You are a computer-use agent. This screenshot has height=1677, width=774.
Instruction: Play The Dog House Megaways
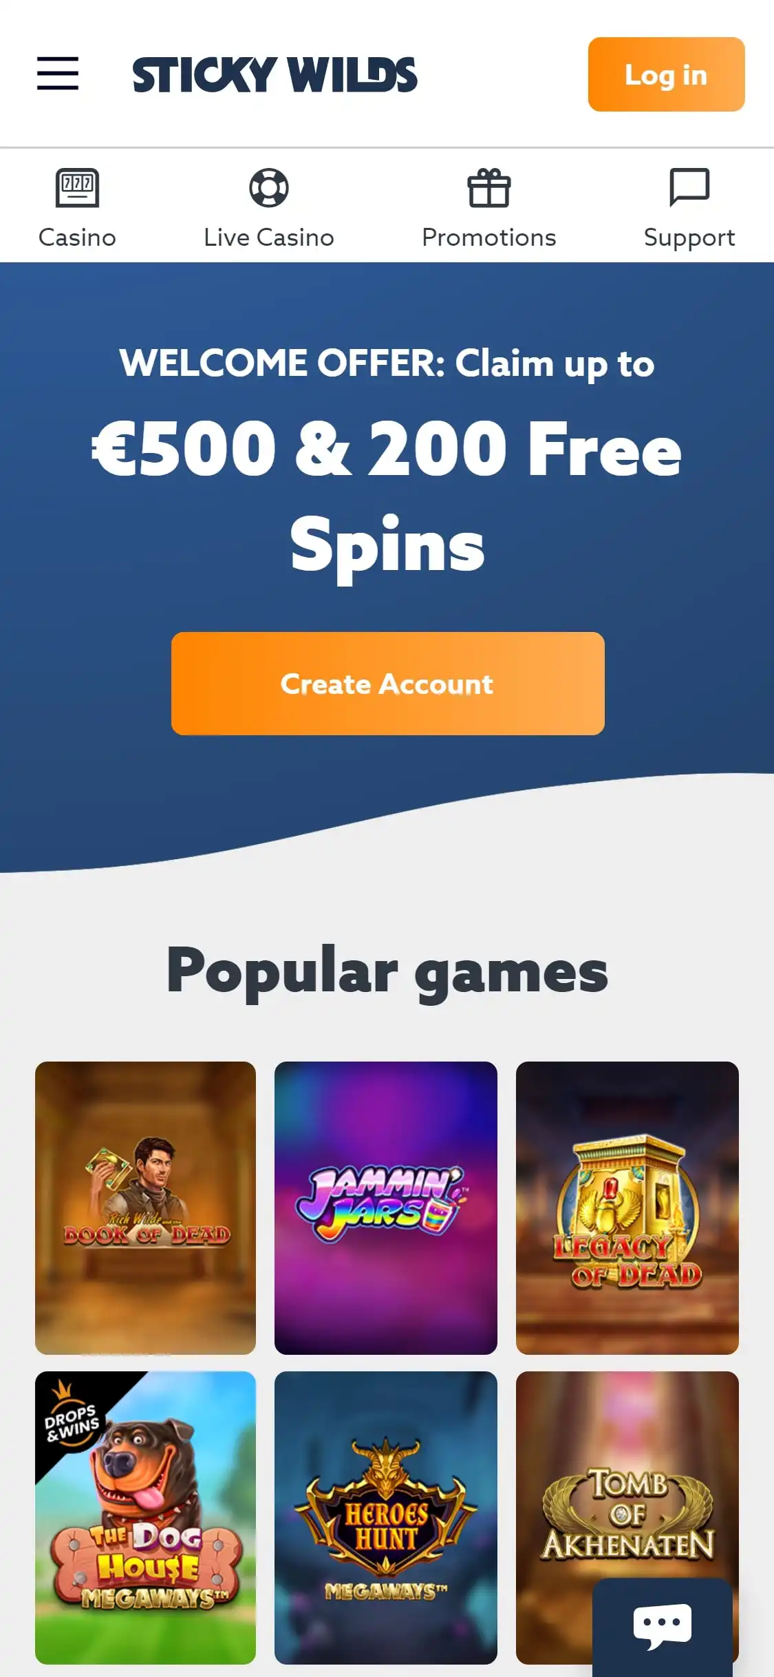(x=145, y=1518)
